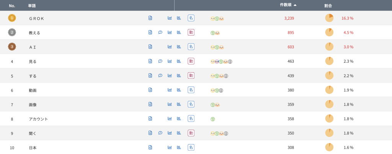The image size is (392, 154).
Task: Select the emotion faces in 見る row
Action: click(x=222, y=62)
